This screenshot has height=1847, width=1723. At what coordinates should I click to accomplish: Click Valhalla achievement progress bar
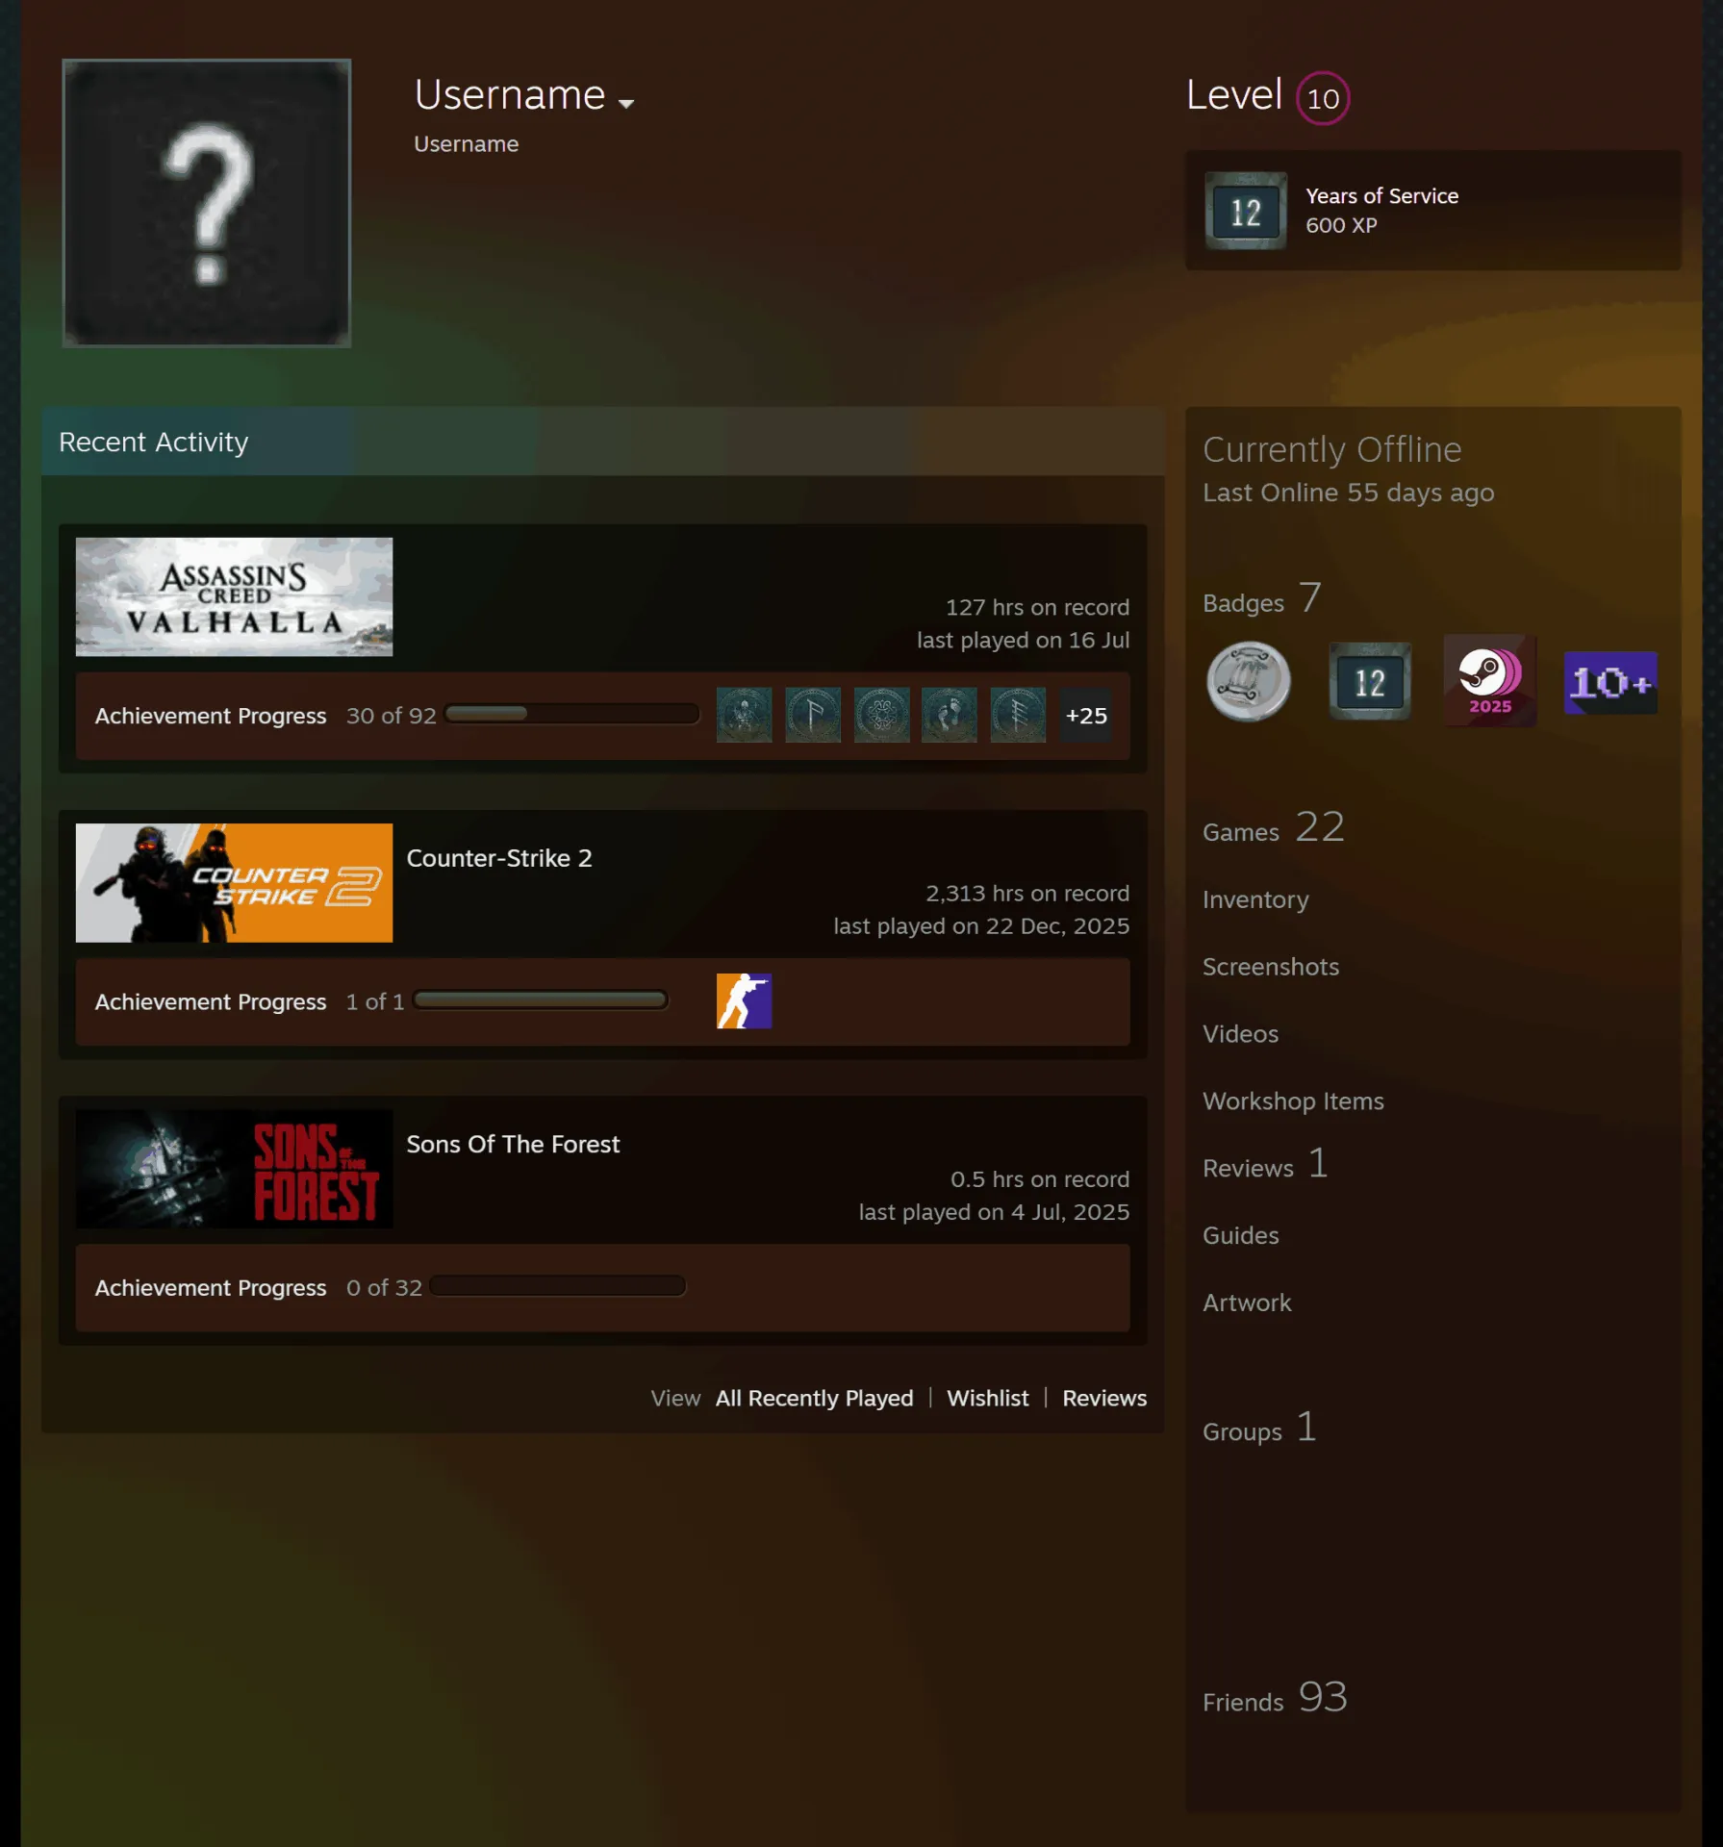click(572, 714)
